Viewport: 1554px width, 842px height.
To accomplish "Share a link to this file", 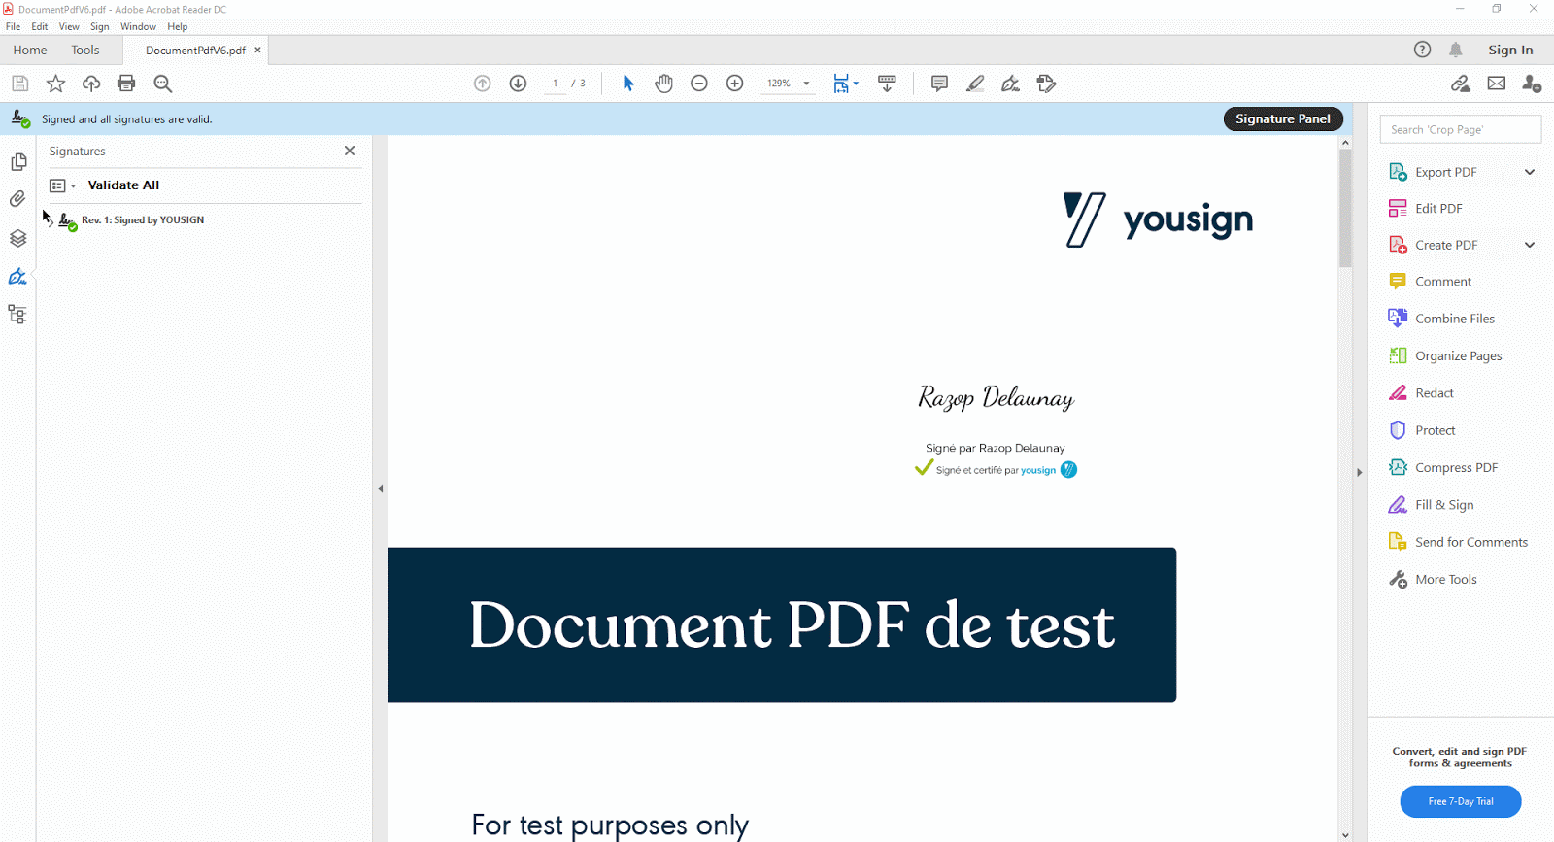I will [1461, 84].
